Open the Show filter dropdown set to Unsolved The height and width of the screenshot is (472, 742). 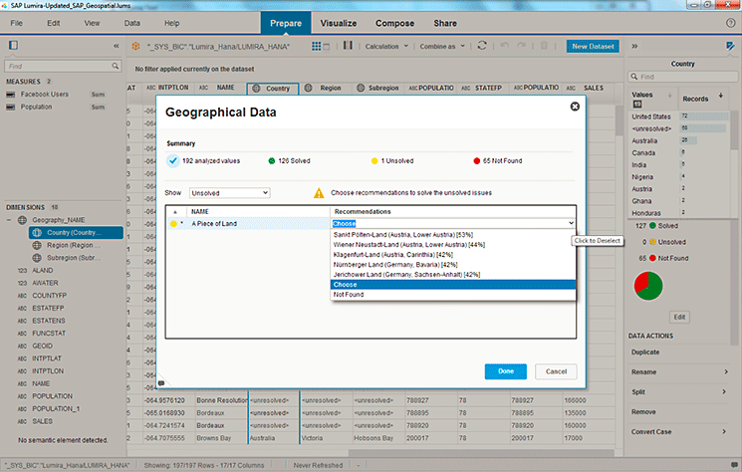(x=229, y=192)
